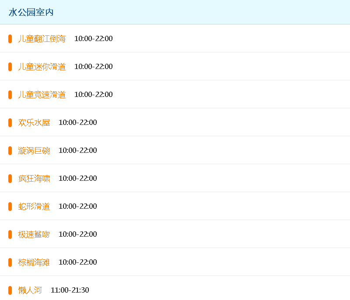Select the 懒人河 lazy river link

30,290
